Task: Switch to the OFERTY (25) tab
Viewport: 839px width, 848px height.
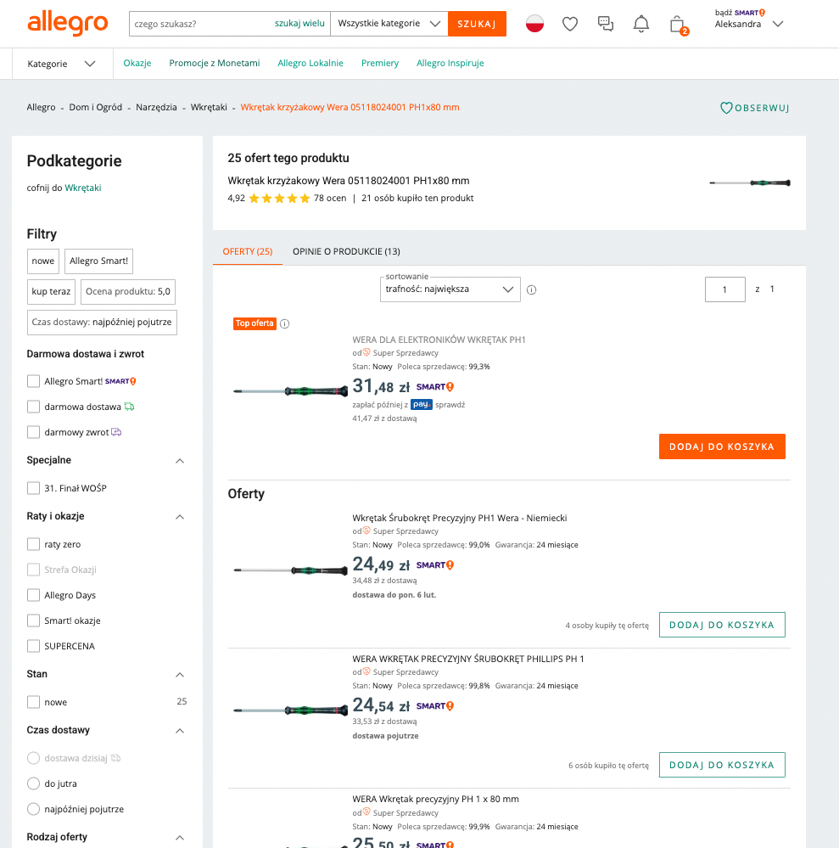Action: (248, 251)
